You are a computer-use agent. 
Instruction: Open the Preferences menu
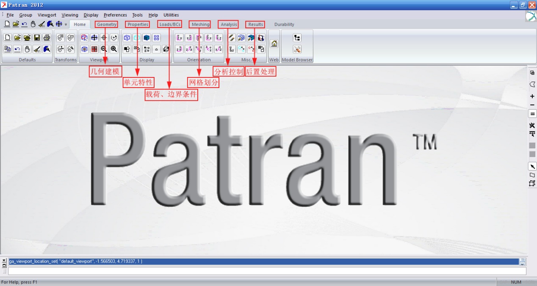tap(115, 15)
